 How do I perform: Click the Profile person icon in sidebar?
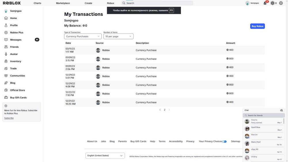pos(6,25)
